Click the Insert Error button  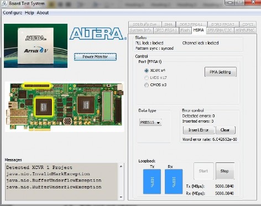point(199,130)
